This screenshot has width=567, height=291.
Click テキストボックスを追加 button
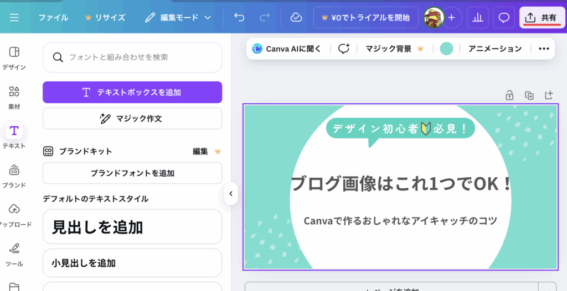point(132,92)
